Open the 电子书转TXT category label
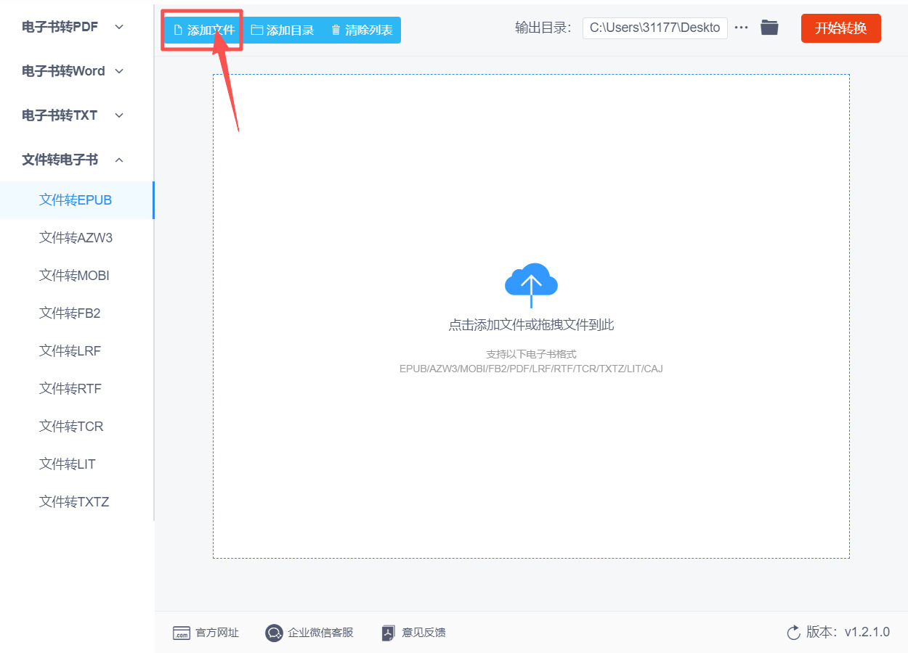The width and height of the screenshot is (908, 653). coord(60,115)
